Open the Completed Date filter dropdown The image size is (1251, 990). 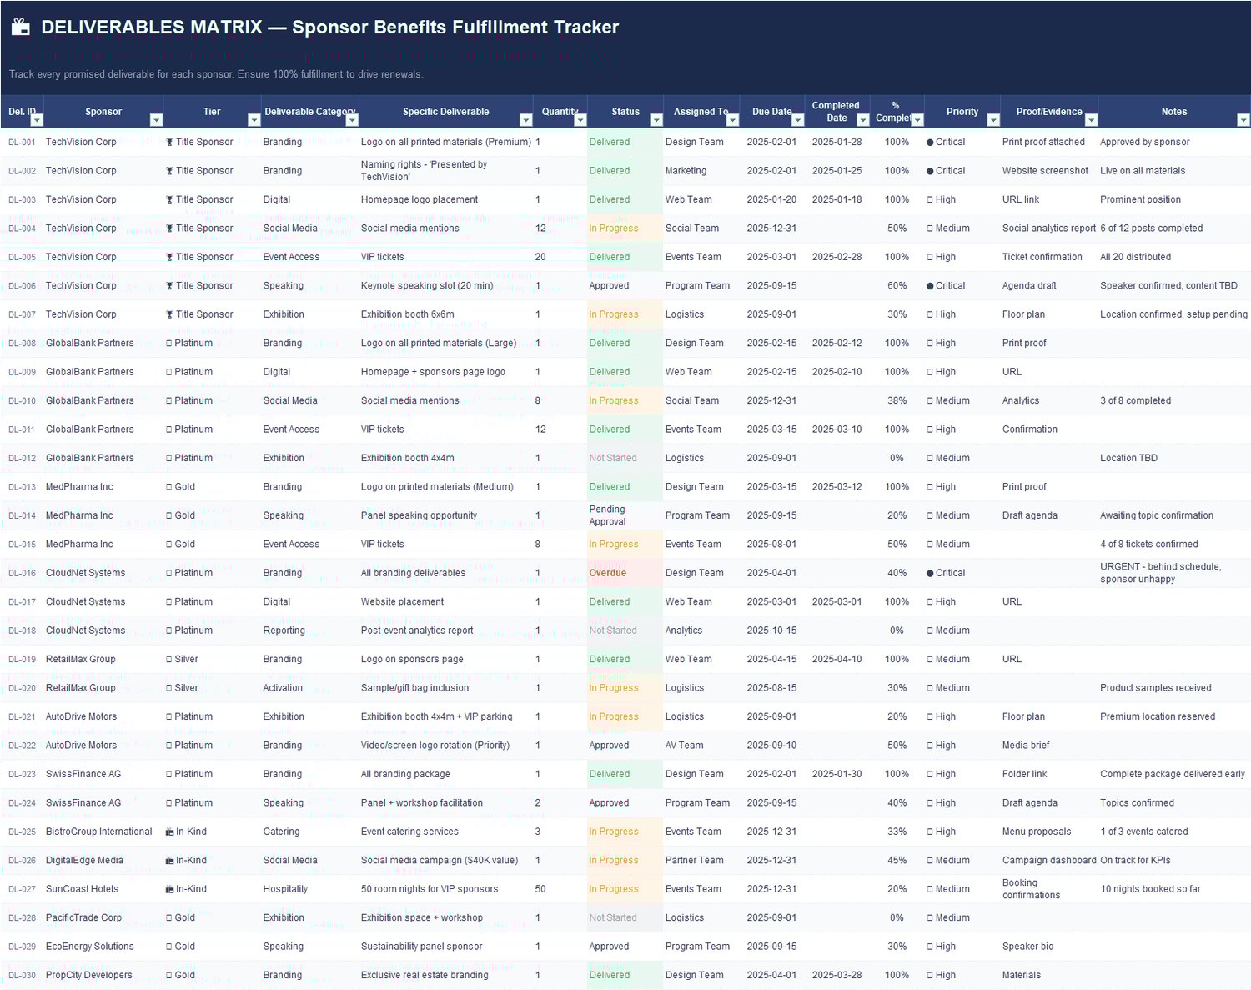(863, 120)
